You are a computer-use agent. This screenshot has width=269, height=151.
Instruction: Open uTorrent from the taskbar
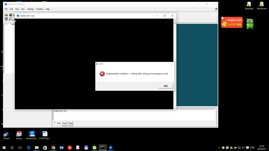[94, 148]
